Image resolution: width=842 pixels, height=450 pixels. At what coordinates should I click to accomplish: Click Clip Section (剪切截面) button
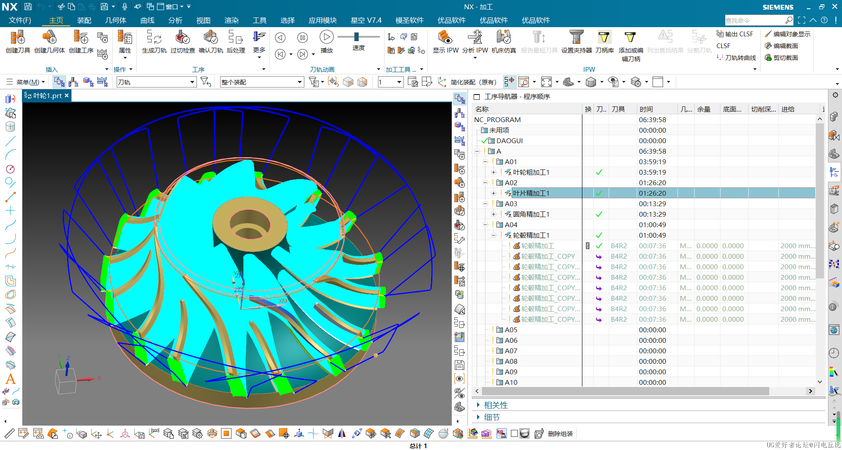[x=781, y=57]
